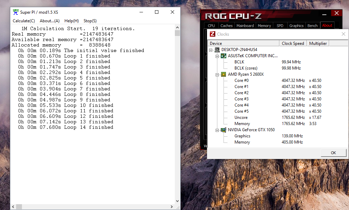This screenshot has height=210, width=349.
Task: Click the x 17.67 Uncore multiplier value
Action: pos(315,118)
